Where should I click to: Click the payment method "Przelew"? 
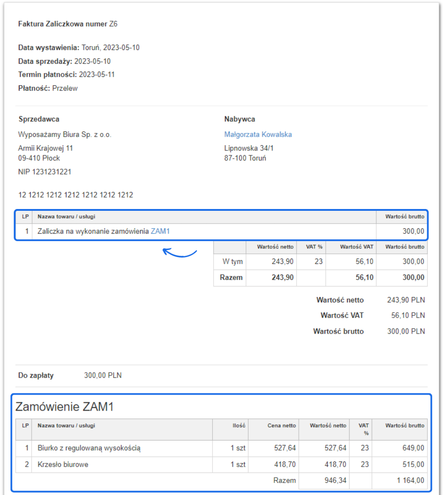tap(65, 88)
